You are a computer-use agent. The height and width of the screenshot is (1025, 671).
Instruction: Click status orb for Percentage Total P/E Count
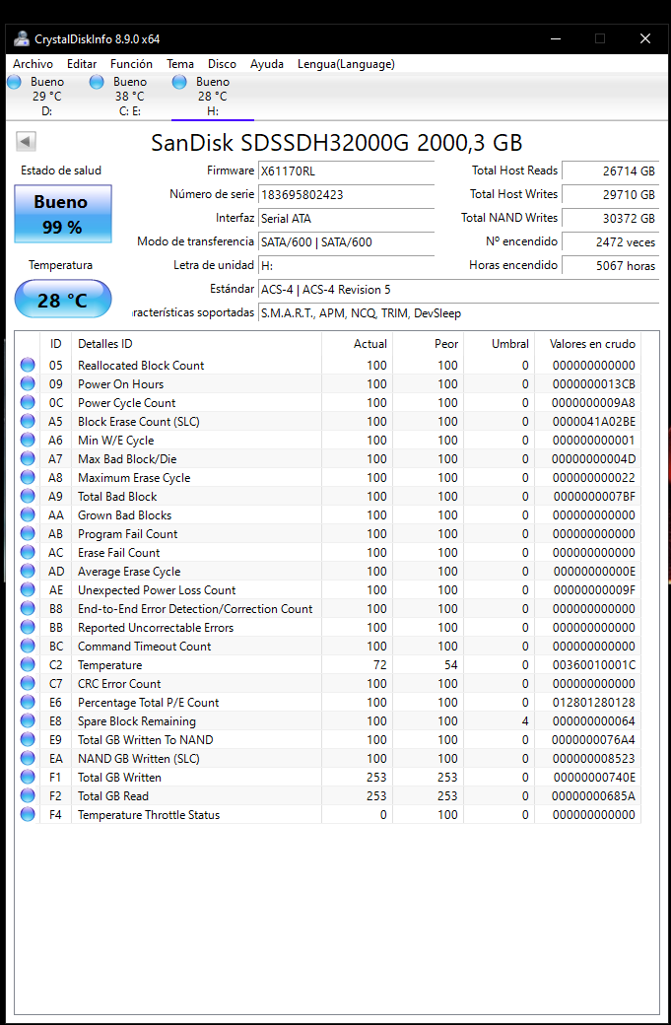coord(28,702)
